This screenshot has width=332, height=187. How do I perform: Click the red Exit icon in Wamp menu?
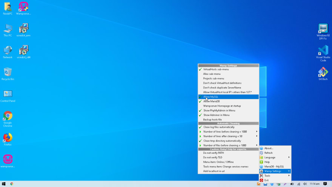[x=261, y=180]
